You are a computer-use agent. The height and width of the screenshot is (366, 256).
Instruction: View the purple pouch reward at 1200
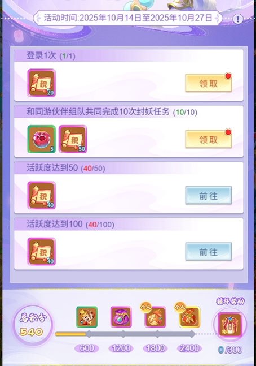click(121, 317)
